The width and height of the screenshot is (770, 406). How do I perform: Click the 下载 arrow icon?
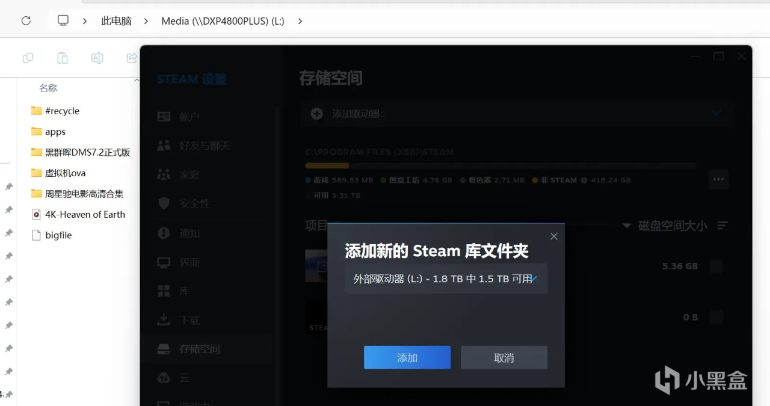(164, 320)
